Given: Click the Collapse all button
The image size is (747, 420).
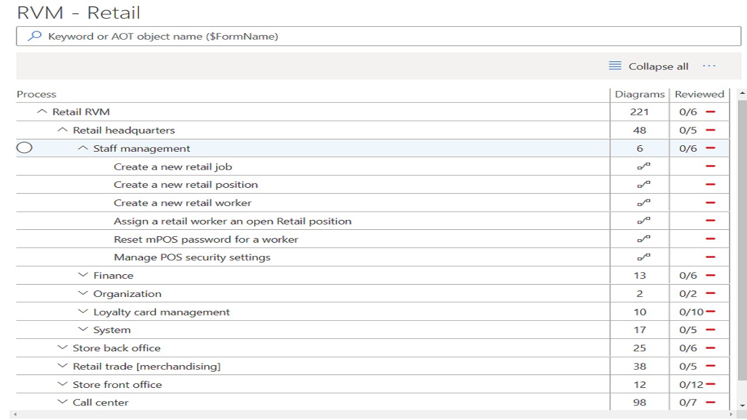Looking at the screenshot, I should [648, 66].
